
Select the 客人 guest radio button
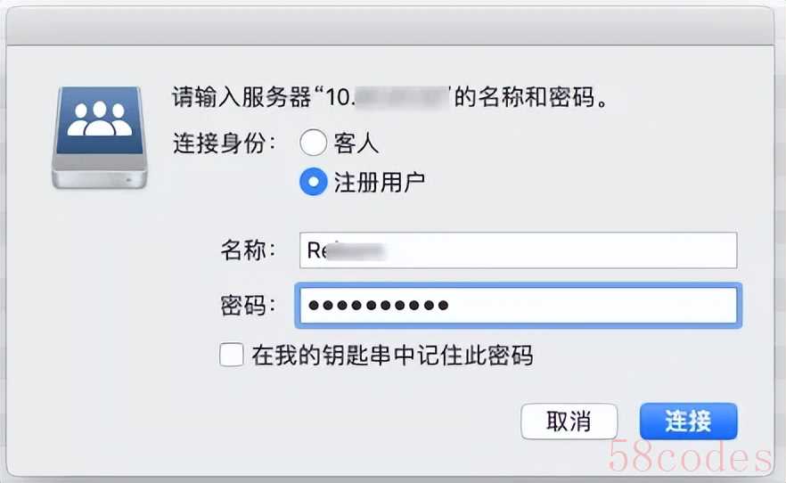coord(313,143)
